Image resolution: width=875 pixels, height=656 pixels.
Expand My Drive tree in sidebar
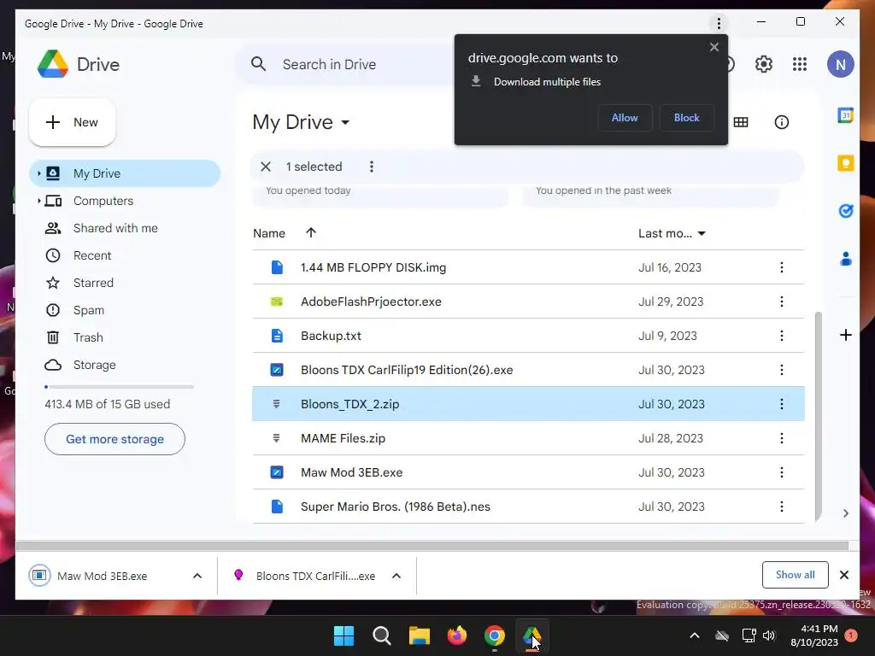coord(38,173)
